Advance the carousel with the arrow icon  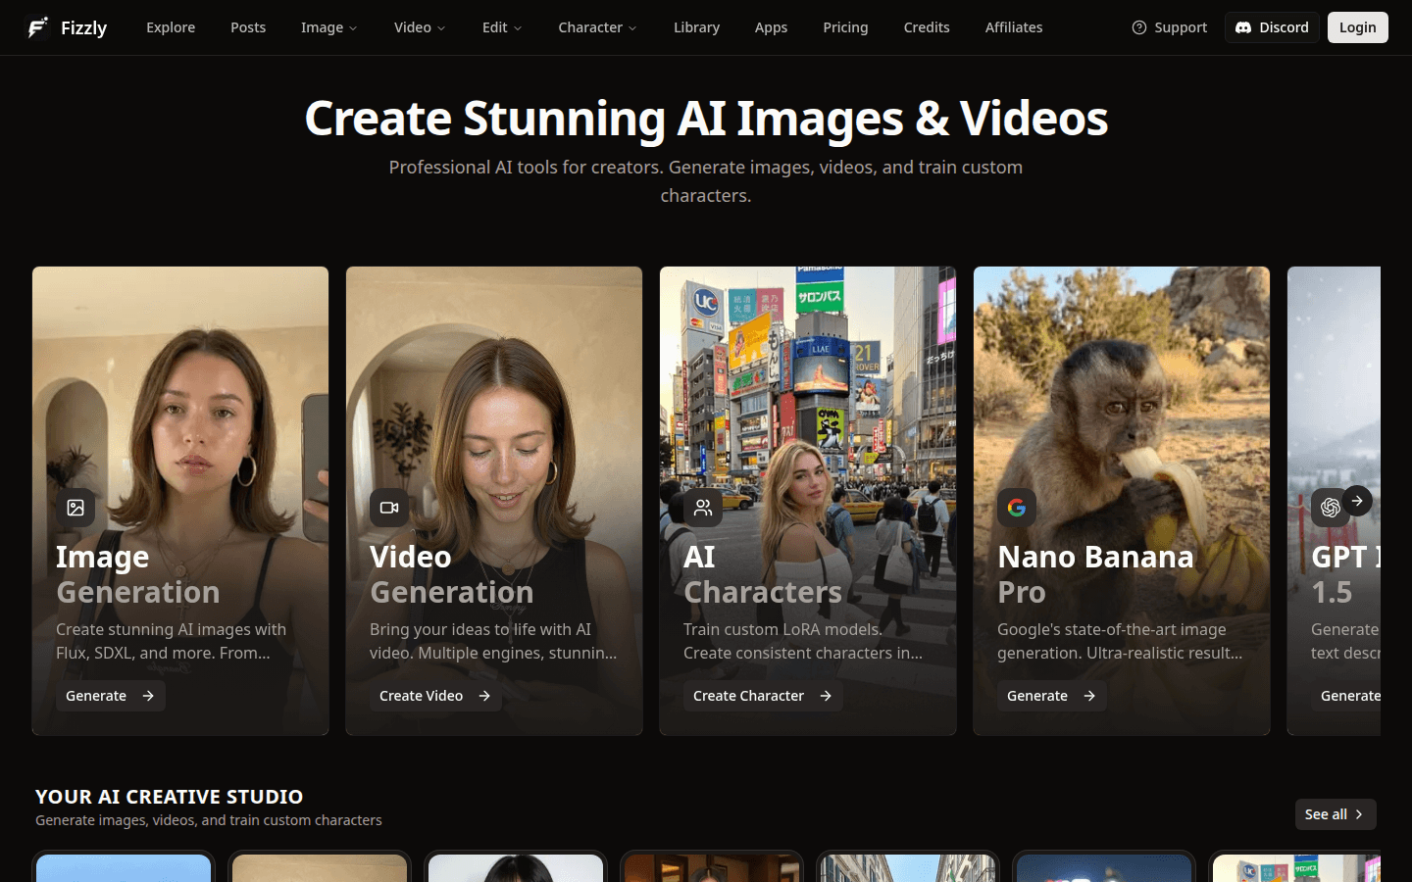point(1357,500)
